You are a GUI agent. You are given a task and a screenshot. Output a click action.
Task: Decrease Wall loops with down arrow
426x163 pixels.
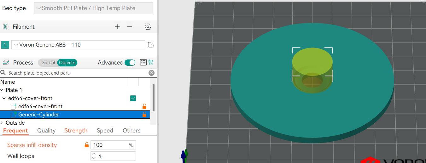94,158
